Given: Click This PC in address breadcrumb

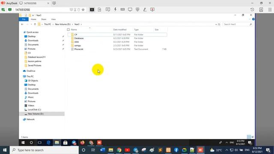Looking at the screenshot, I should click(x=48, y=24).
